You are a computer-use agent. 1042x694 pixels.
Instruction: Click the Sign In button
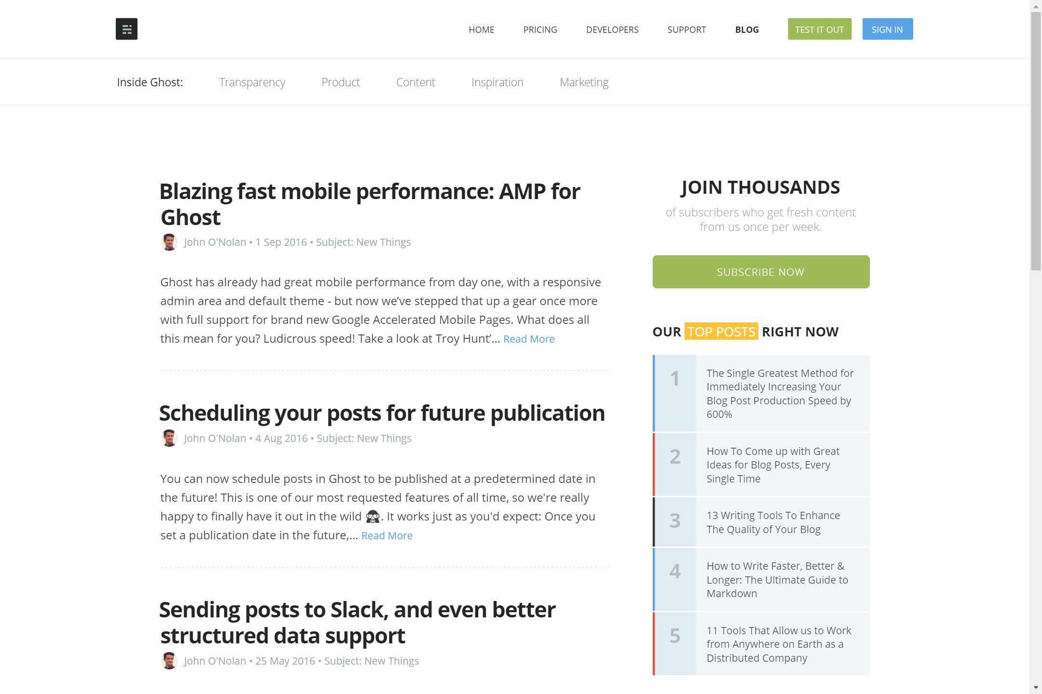click(x=888, y=29)
